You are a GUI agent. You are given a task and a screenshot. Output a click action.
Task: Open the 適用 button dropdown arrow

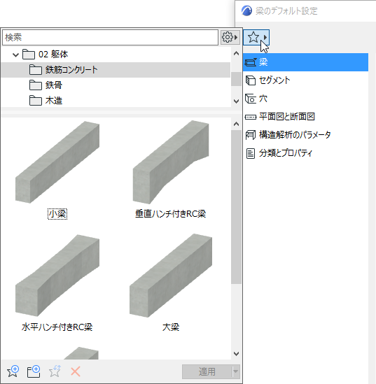236,371
